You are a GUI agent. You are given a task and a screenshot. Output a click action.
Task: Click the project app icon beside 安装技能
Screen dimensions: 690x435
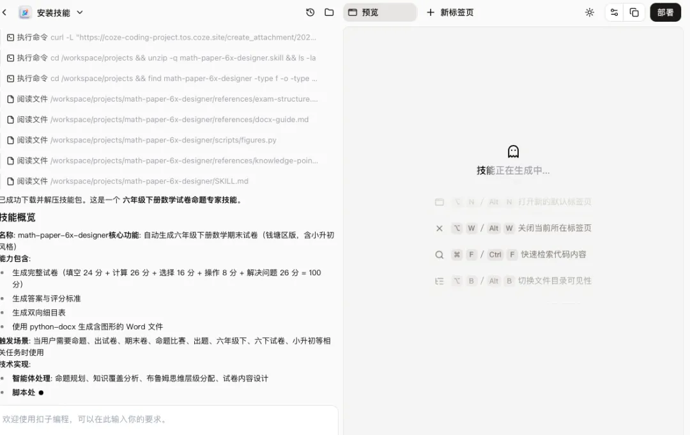tap(25, 12)
